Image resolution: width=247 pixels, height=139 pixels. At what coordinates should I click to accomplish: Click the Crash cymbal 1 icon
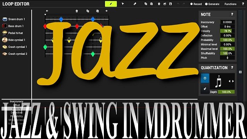pyautogui.click(x=5, y=47)
